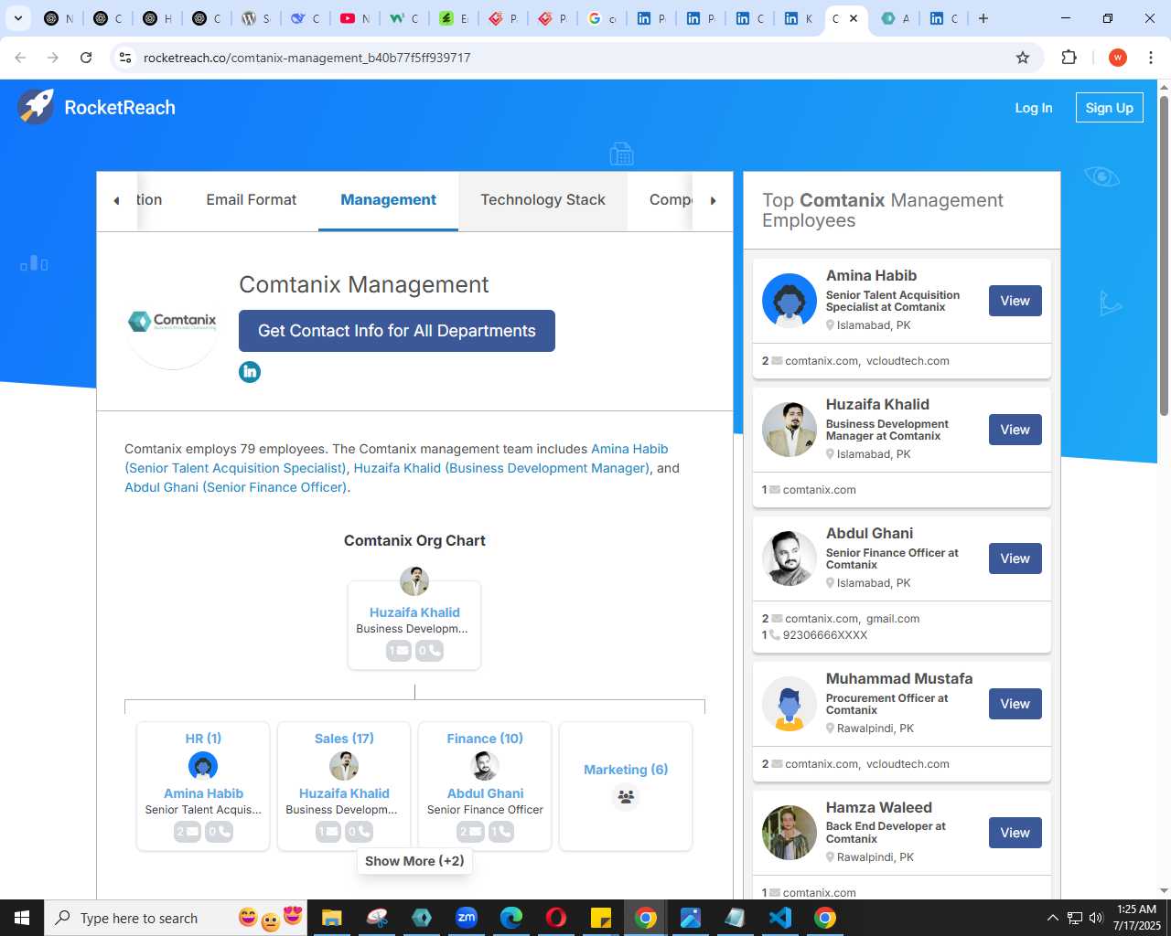Open Zoom from the taskbar
Image resolution: width=1171 pixels, height=936 pixels.
(467, 918)
